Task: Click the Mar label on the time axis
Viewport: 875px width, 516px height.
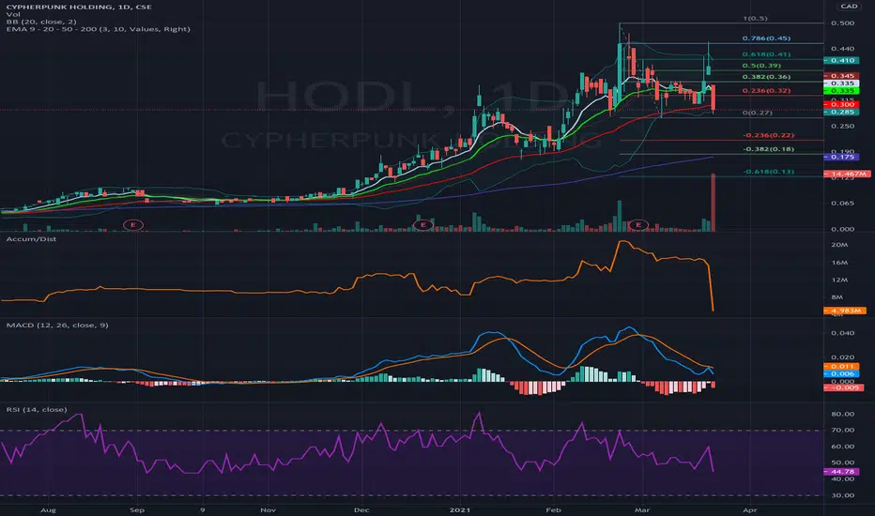Action: 642,509
